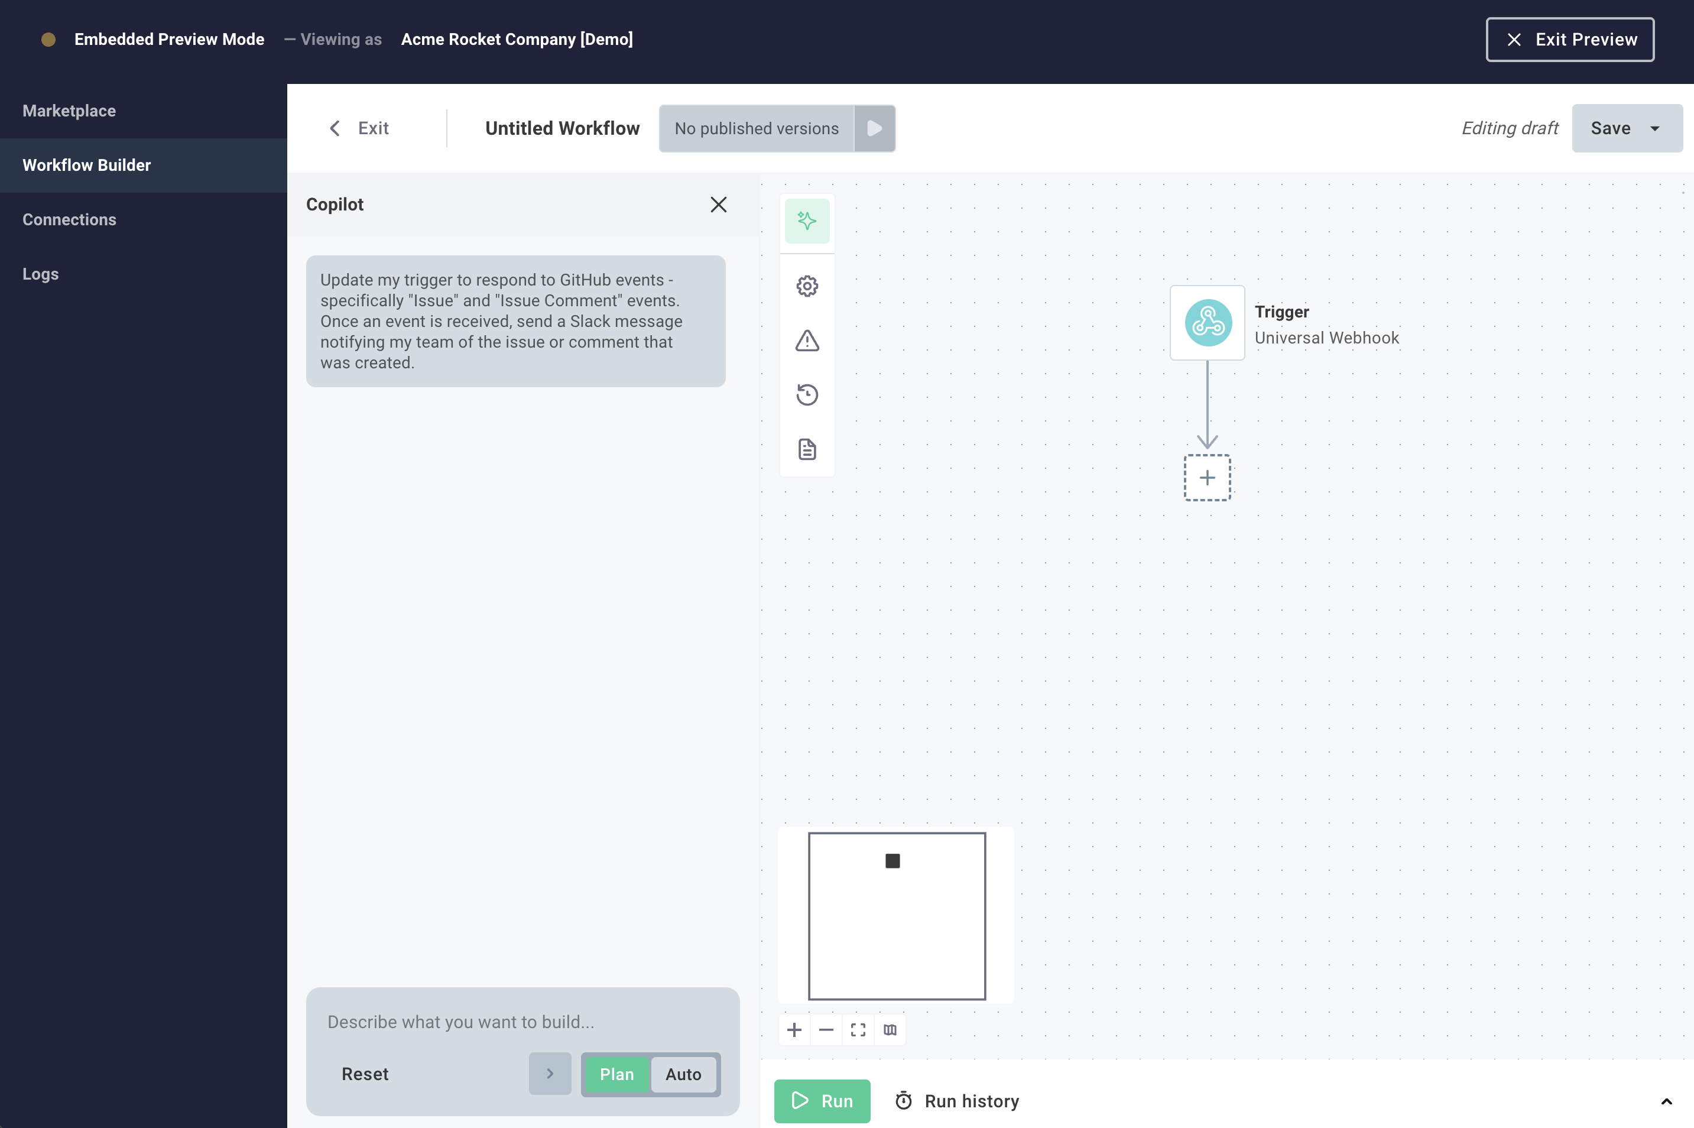Click the Universal Webhook trigger node

tap(1207, 323)
